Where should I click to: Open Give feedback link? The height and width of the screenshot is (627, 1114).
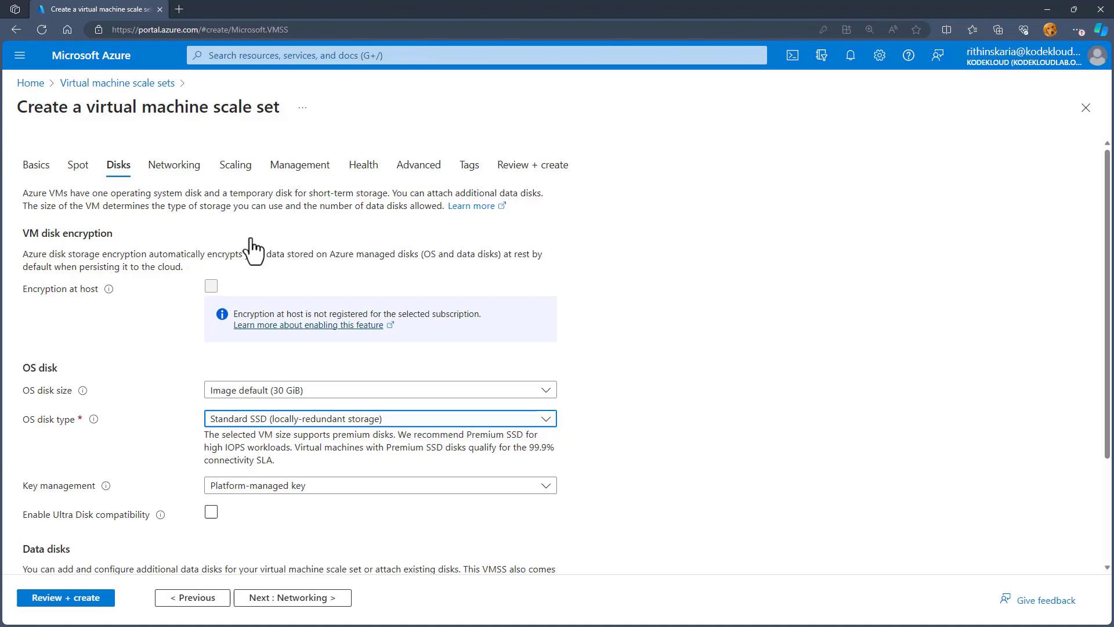[1038, 600]
